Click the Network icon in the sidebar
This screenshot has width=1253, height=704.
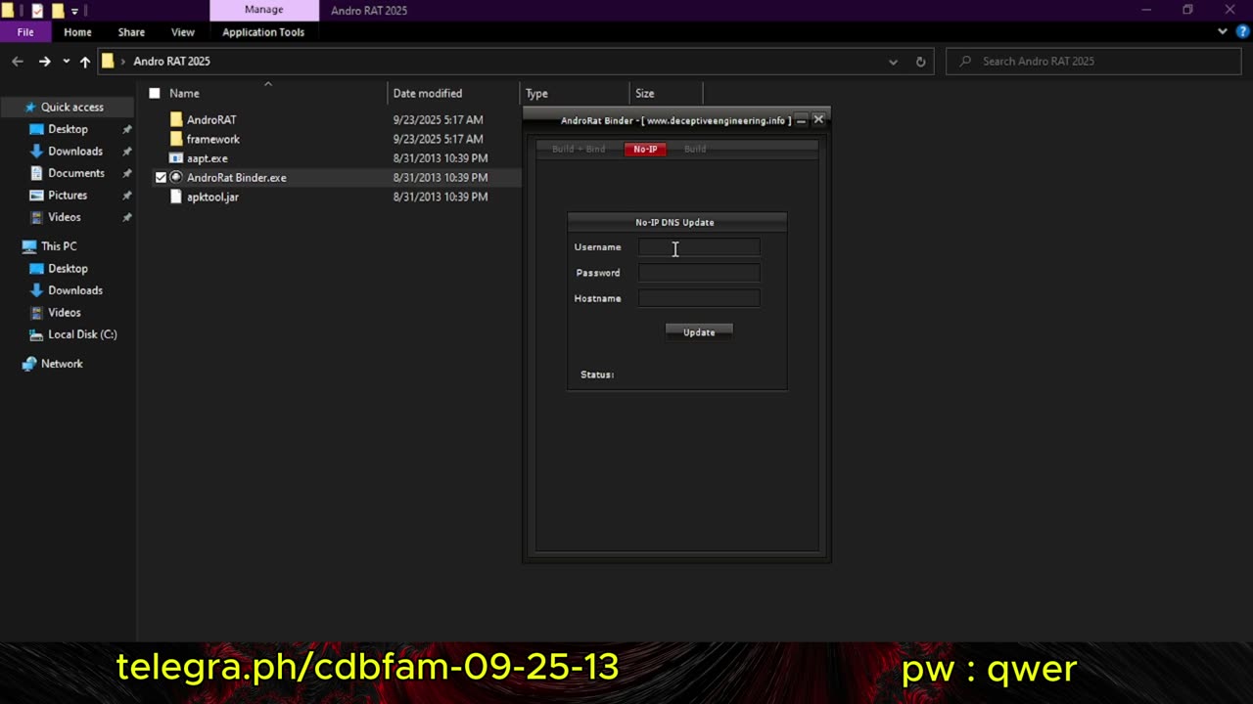coord(29,364)
